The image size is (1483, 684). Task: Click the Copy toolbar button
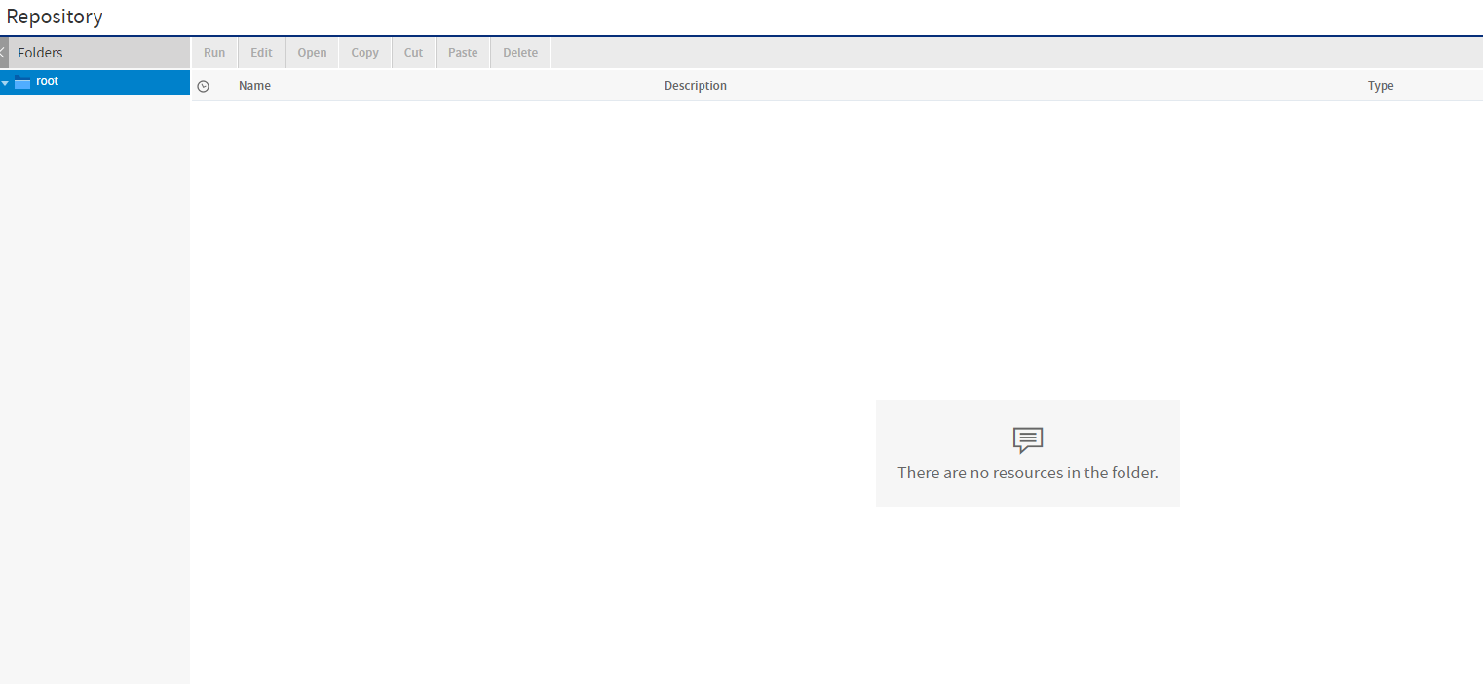(365, 53)
